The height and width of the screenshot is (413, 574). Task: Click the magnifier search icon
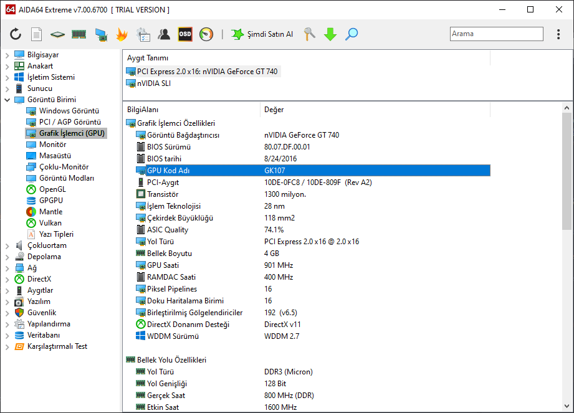click(352, 34)
